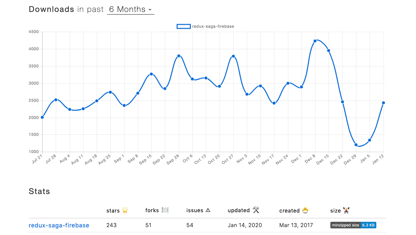This screenshot has height=235, width=416.
Task: Select the Dec 15 data point
Action: click(x=329, y=51)
